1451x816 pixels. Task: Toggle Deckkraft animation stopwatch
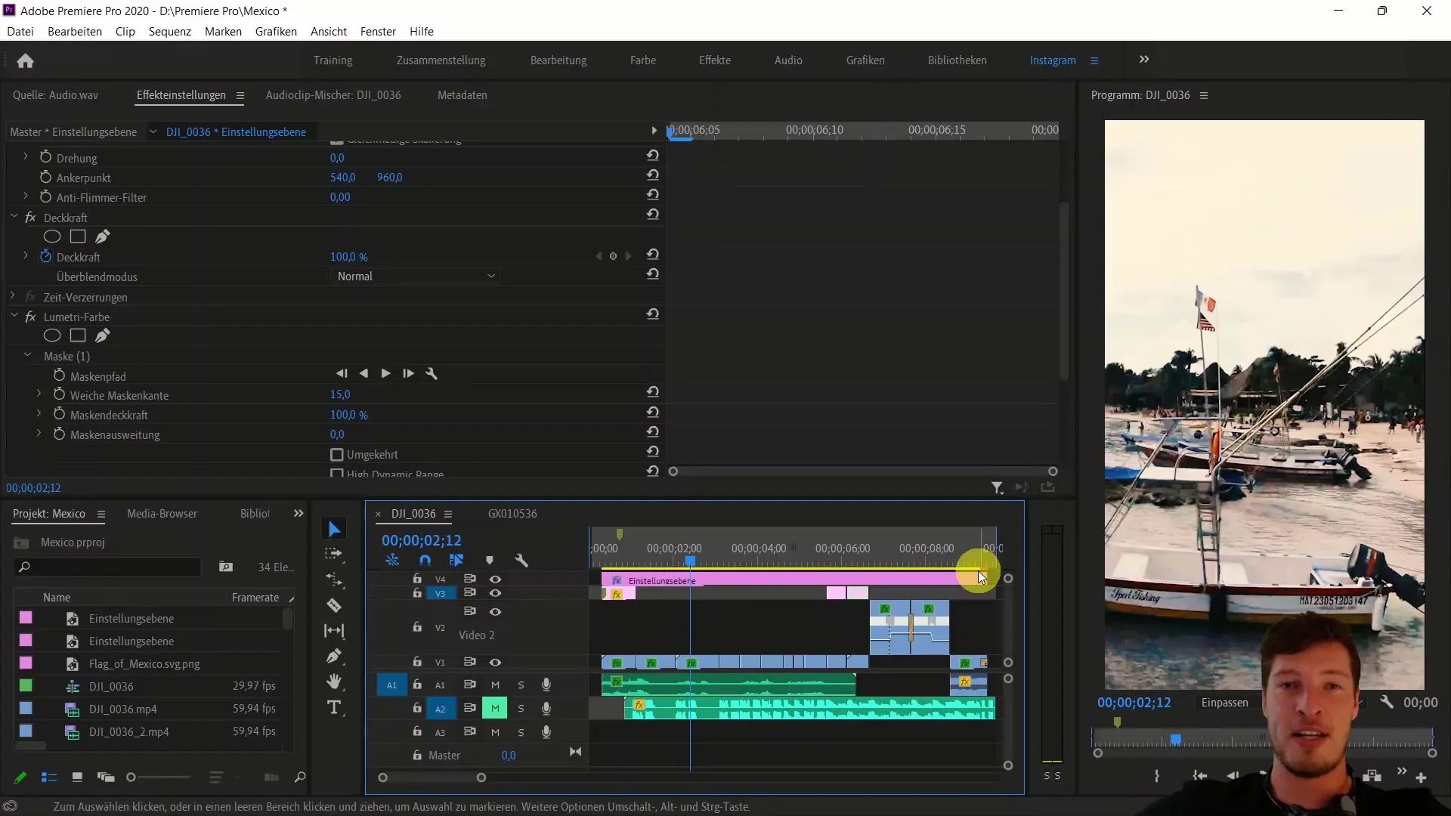click(x=45, y=256)
